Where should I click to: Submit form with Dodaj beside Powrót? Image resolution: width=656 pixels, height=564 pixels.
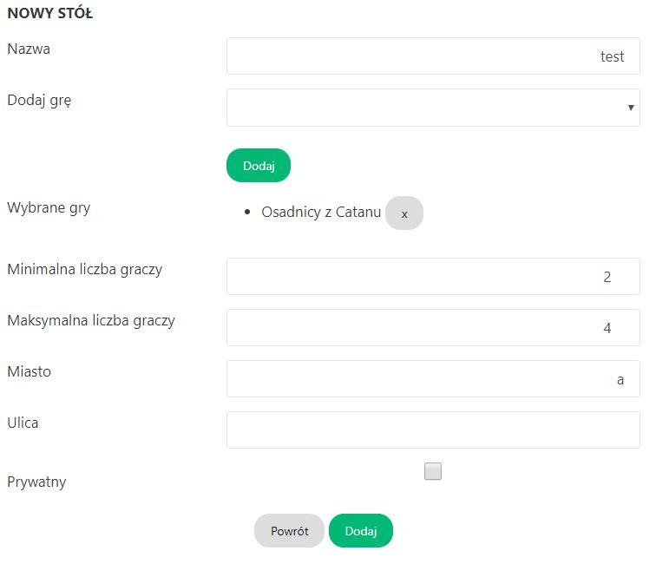361,531
